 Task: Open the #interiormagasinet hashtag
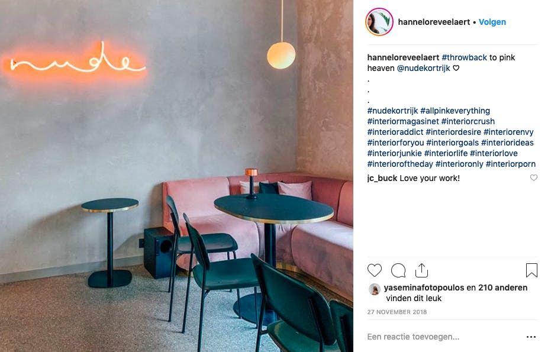click(403, 121)
